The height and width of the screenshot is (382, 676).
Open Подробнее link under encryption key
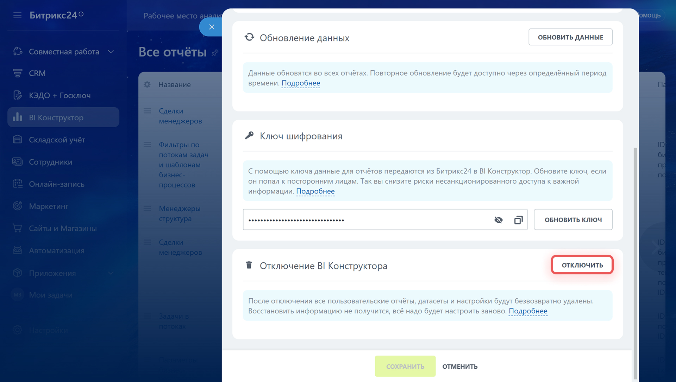point(315,191)
